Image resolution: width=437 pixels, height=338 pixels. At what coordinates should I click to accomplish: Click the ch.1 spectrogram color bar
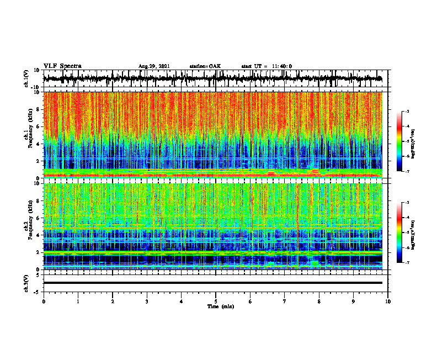pyautogui.click(x=399, y=141)
